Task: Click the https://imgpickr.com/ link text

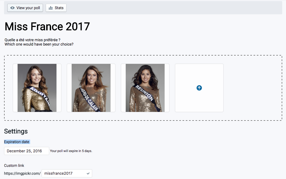Action: click(x=22, y=173)
